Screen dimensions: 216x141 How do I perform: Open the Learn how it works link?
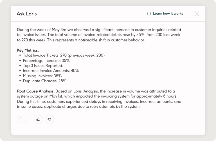pyautogui.click(x=168, y=14)
